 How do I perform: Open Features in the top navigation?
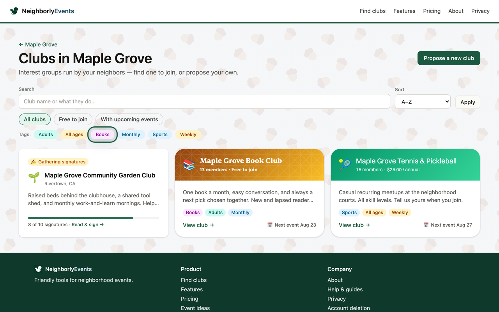(404, 11)
